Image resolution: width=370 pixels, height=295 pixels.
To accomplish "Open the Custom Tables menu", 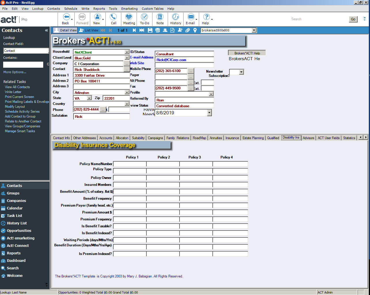I will (x=152, y=9).
